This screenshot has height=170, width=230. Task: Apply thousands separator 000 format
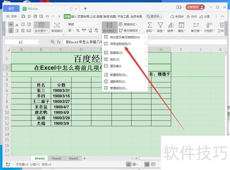[84, 30]
